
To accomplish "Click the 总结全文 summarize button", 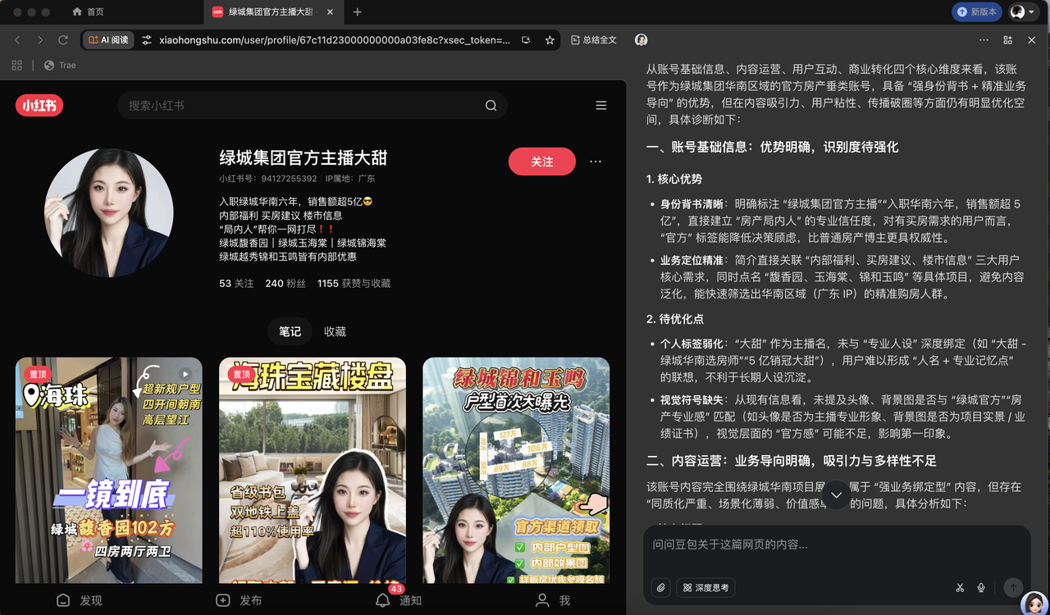I will (x=587, y=39).
